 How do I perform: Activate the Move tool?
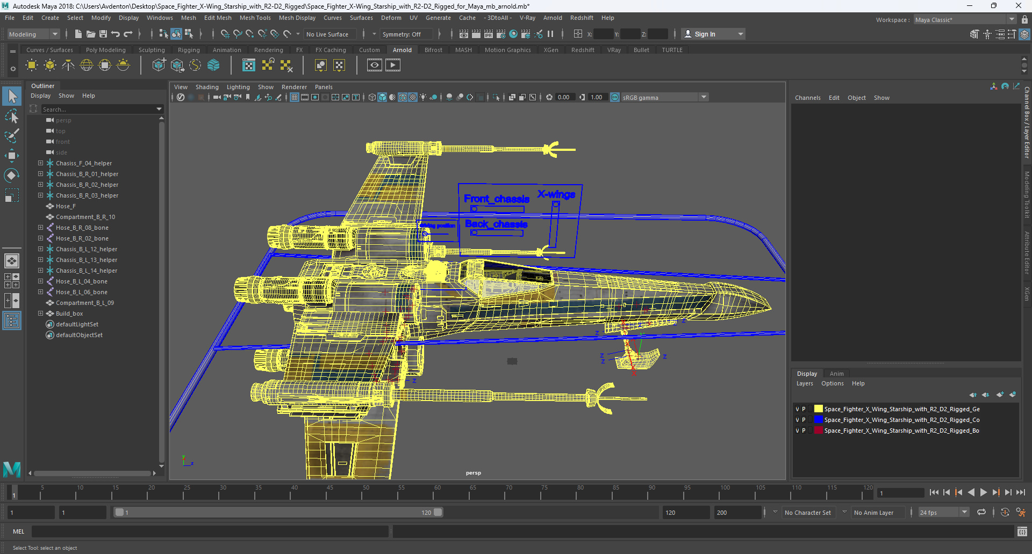coord(12,156)
